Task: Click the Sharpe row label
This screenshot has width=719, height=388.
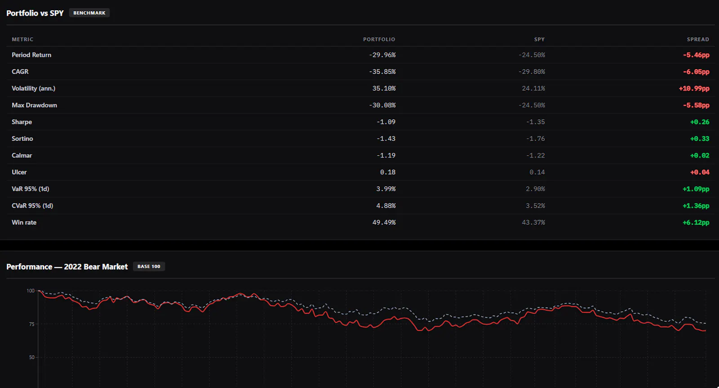Action: 22,122
